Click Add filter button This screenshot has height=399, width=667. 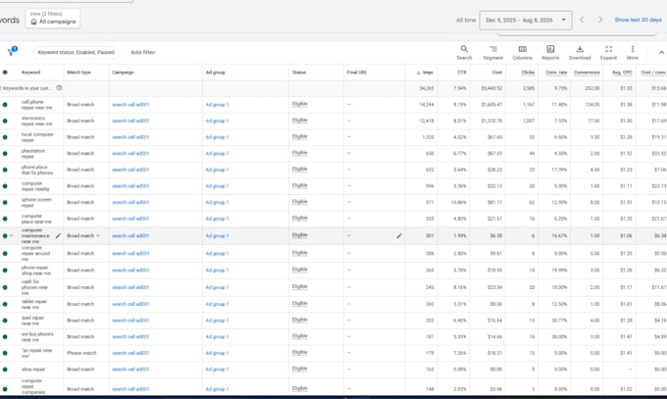[x=143, y=52]
